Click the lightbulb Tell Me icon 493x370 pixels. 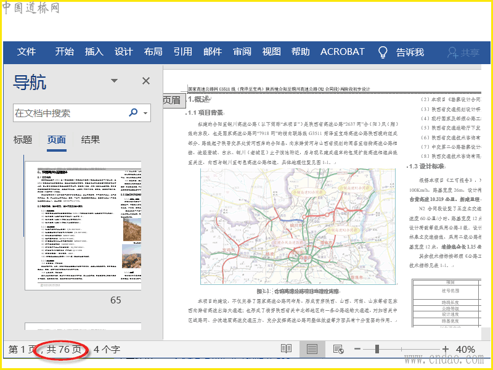coord(383,52)
